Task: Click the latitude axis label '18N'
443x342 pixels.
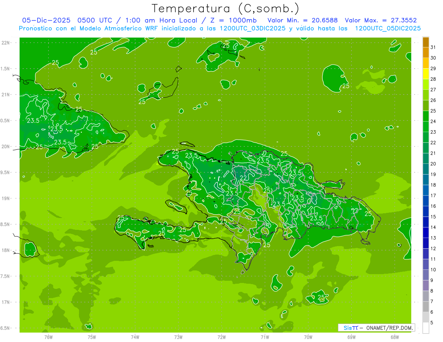Action: [x=6, y=251]
